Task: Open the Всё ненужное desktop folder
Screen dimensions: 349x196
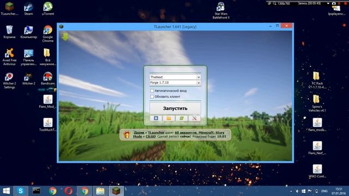Action: coord(48,57)
